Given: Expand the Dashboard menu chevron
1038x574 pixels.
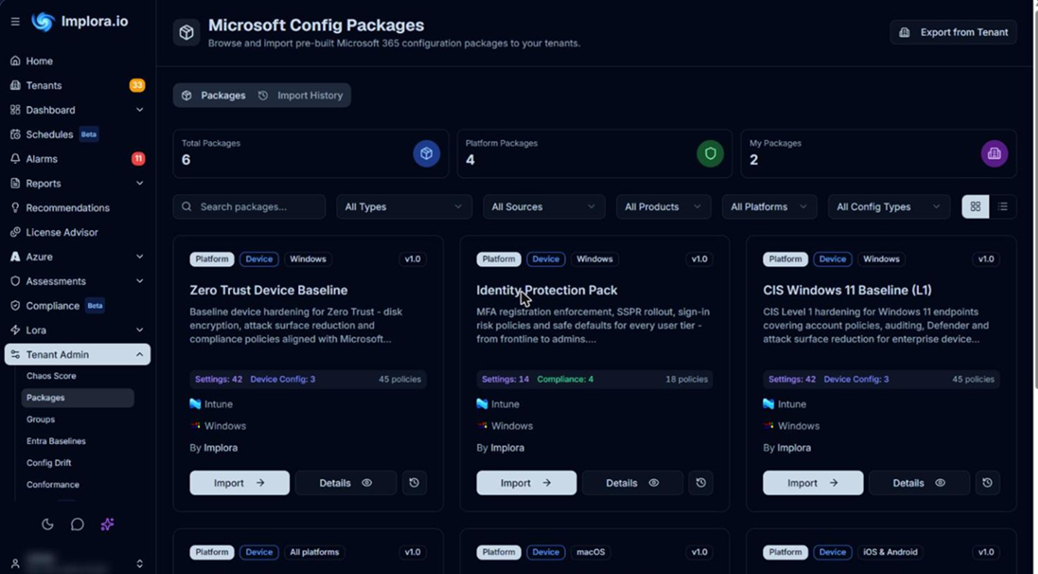Looking at the screenshot, I should click(x=139, y=110).
